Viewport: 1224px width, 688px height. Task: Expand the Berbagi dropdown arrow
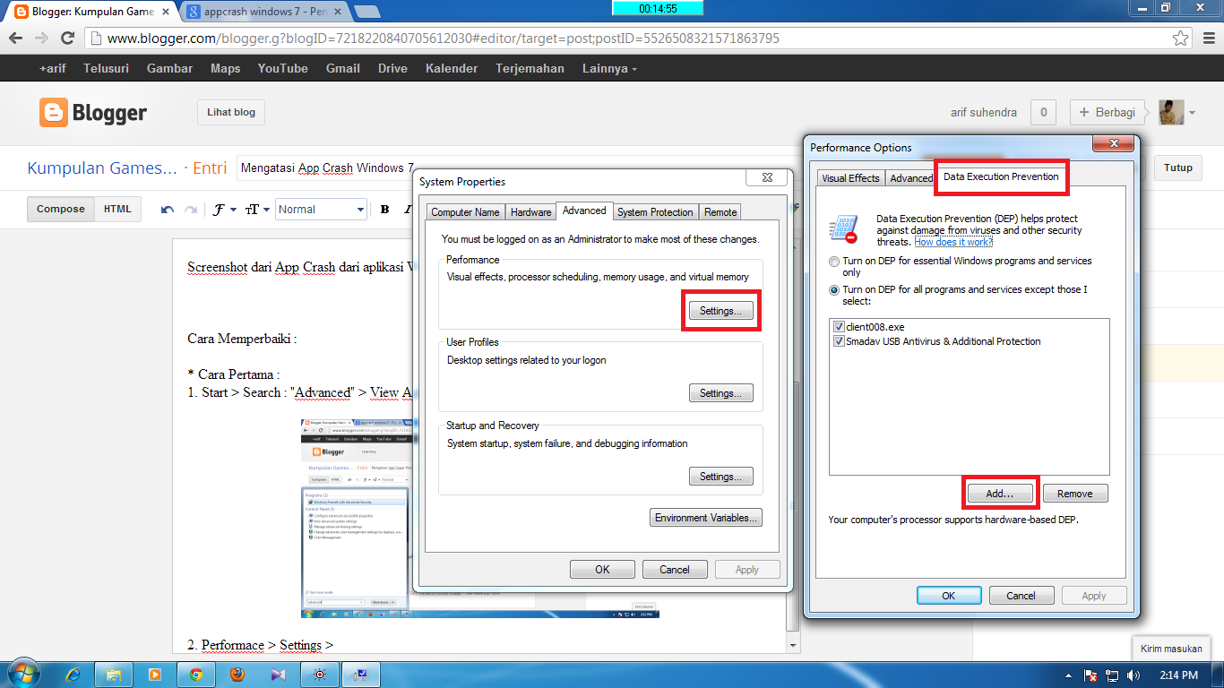pos(1150,112)
